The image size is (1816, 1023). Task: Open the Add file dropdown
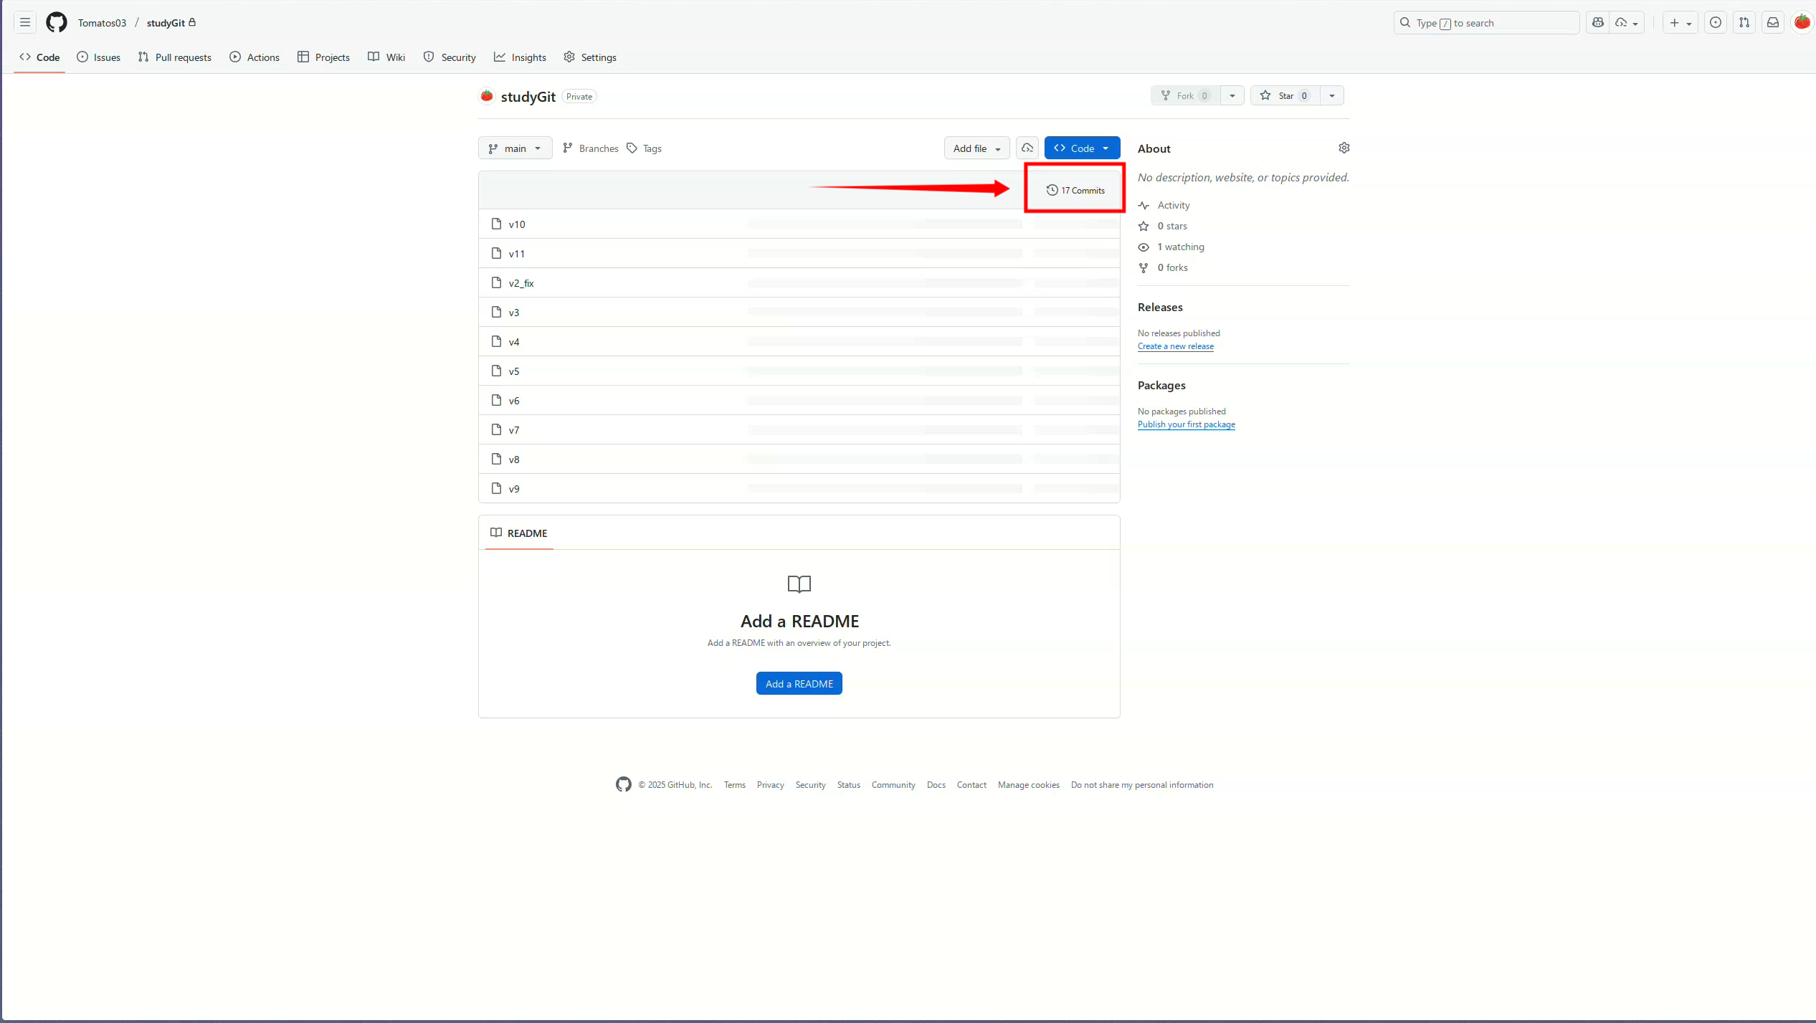976,148
